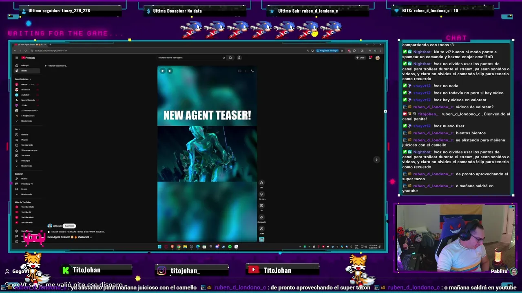The image size is (522, 293).
Task: Click the YouTube search input field
Action: click(x=190, y=58)
